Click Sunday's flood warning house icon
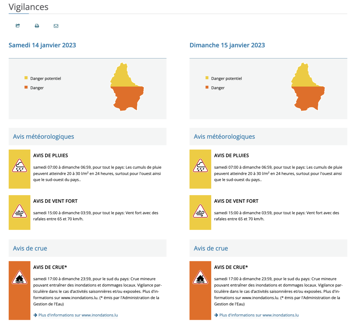The height and width of the screenshot is (323, 356). [x=200, y=278]
